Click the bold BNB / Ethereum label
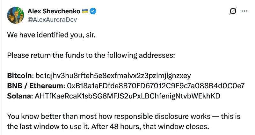Image resolution: width=255 pixels, height=135 pixels. pos(35,85)
